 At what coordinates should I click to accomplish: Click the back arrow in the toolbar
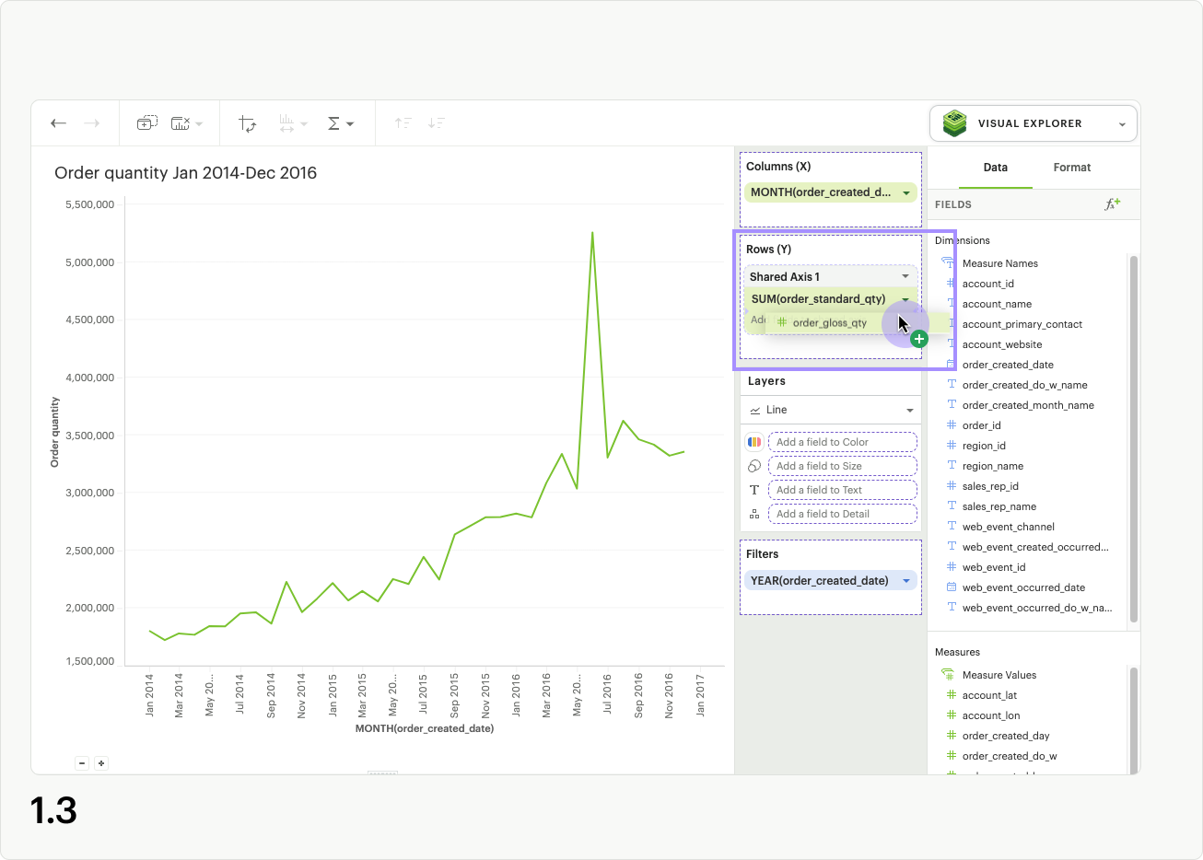59,123
